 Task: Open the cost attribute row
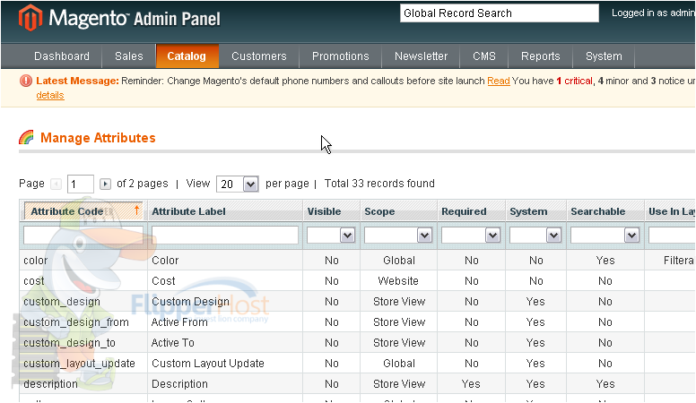[x=357, y=280]
